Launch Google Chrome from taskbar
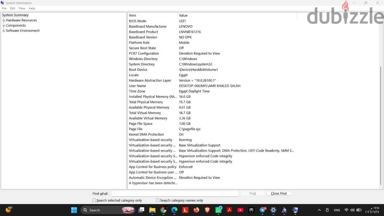 (x=163, y=210)
